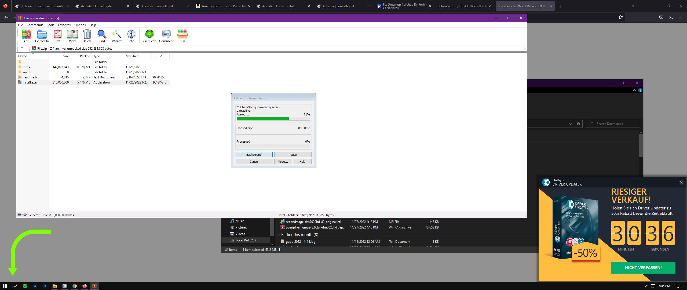Pause the extraction

pyautogui.click(x=293, y=155)
